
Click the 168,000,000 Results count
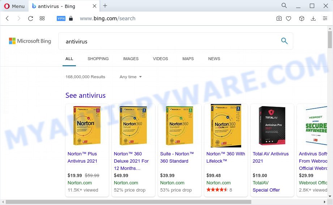(85, 77)
